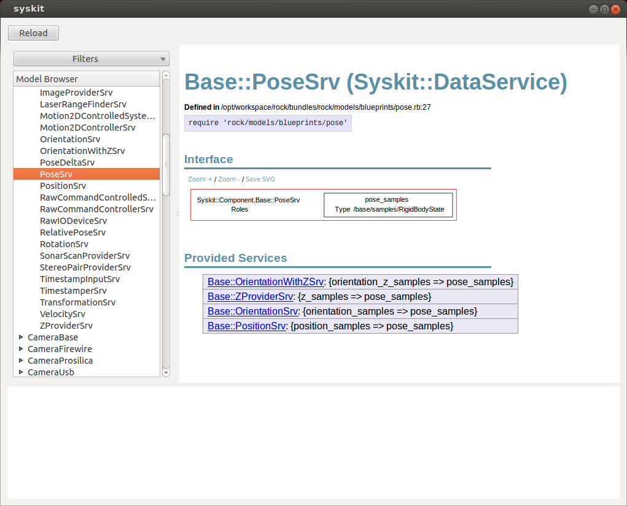
Task: Choose VelocitySrv from the model browser
Action: click(x=62, y=314)
